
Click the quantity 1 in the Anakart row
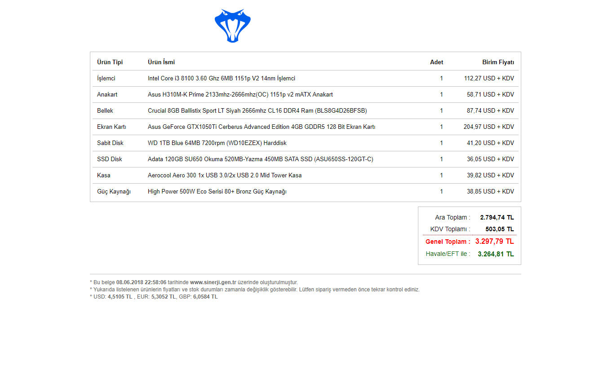click(x=441, y=95)
